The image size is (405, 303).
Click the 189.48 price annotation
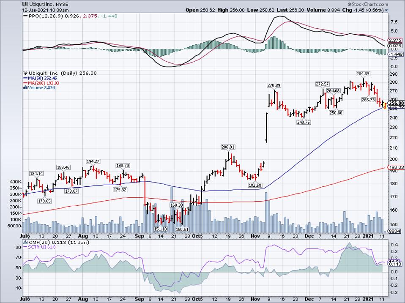[x=63, y=167]
